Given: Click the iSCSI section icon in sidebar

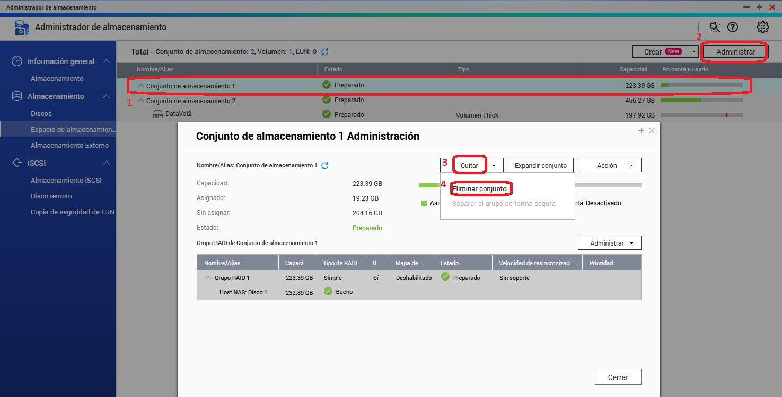Looking at the screenshot, I should pyautogui.click(x=17, y=163).
